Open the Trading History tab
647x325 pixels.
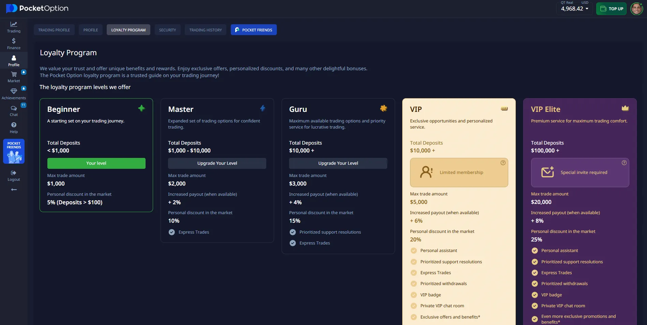coord(206,30)
